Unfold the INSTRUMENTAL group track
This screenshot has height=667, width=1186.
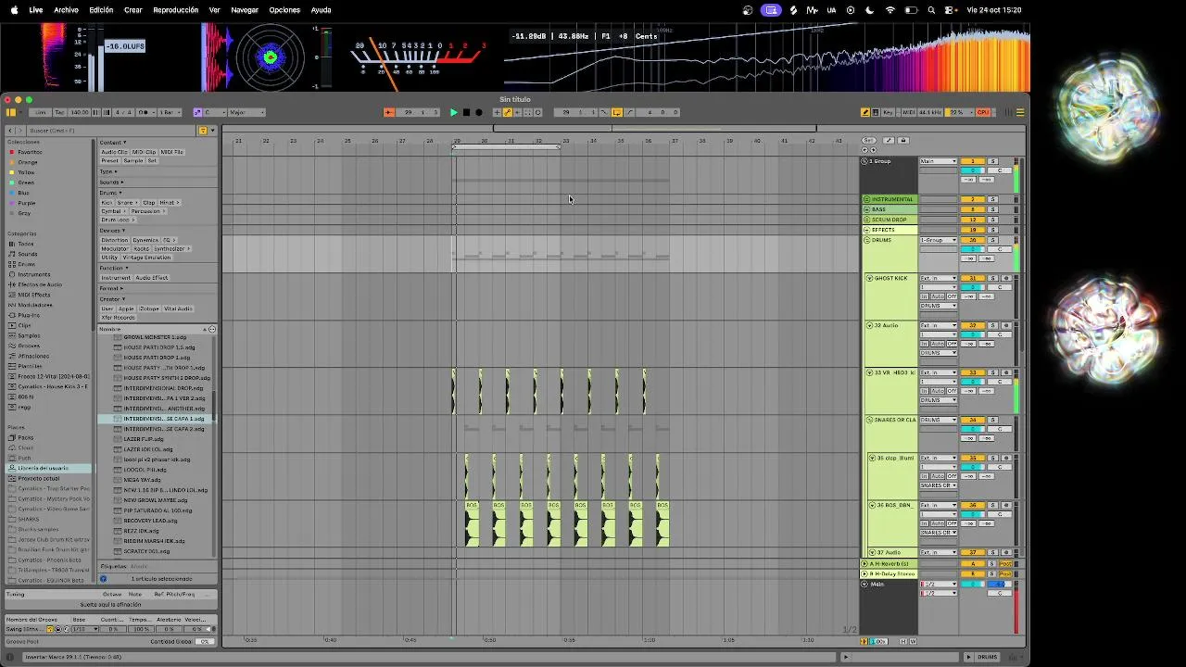(866, 199)
